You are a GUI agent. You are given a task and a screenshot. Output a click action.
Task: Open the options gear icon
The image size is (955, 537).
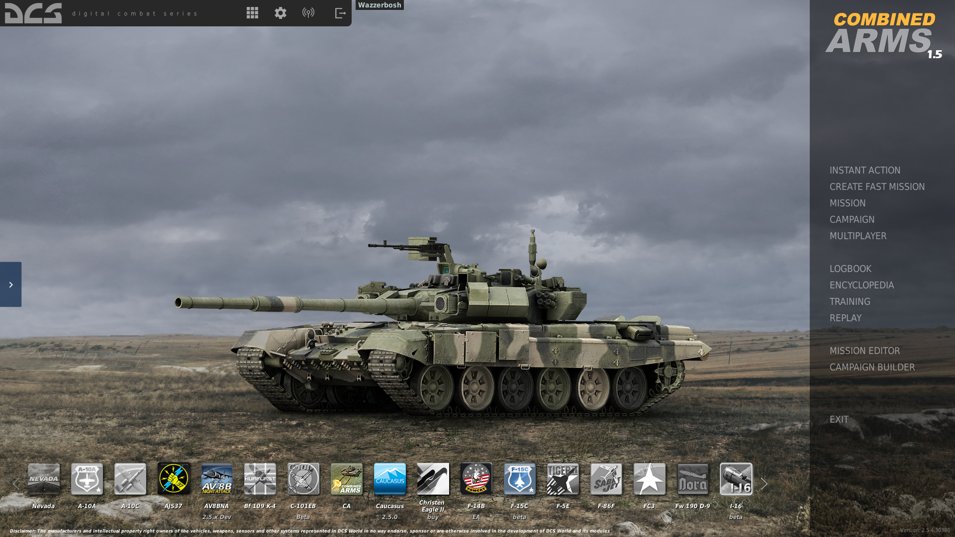[281, 13]
